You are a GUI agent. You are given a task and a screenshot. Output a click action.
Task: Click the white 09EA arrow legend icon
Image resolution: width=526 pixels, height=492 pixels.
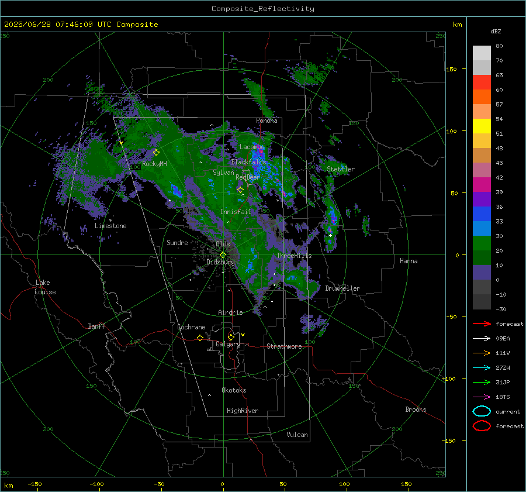click(482, 339)
